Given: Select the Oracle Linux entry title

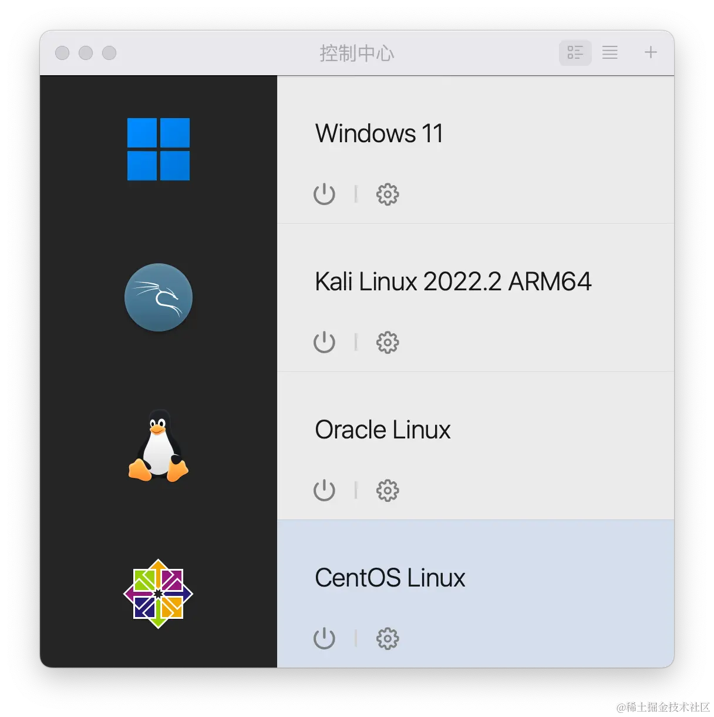Looking at the screenshot, I should point(383,430).
